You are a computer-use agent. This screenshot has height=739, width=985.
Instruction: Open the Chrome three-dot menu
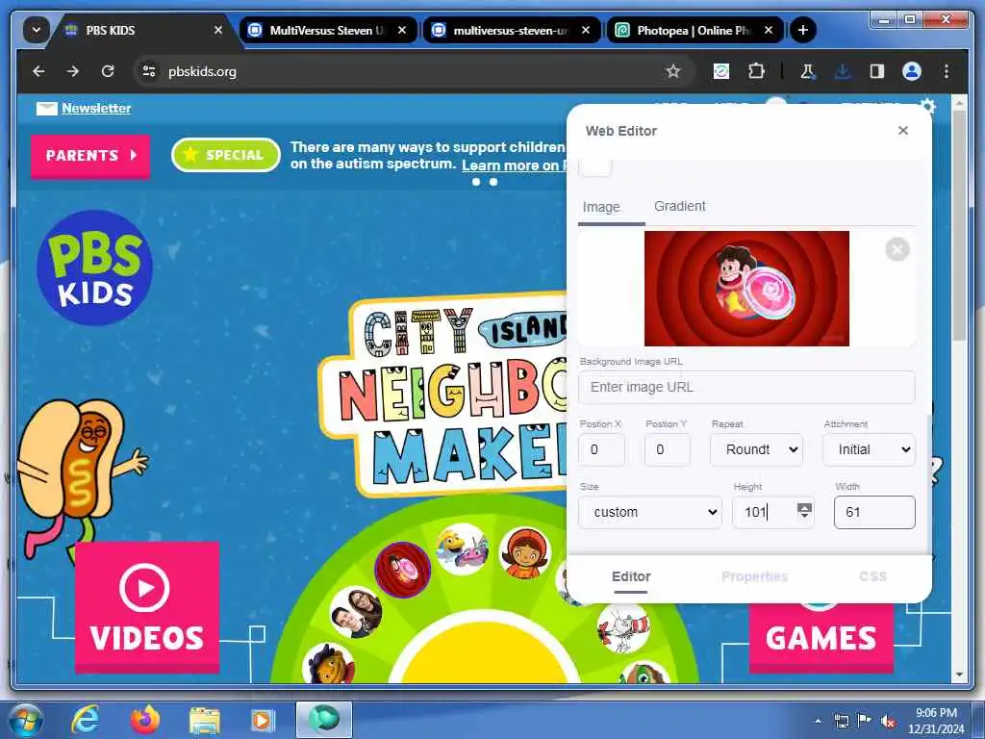tap(947, 71)
